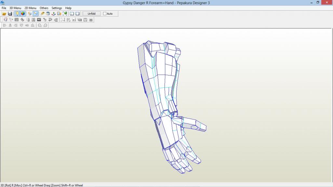Rotate the part 90 degrees counterclockwise

click(x=40, y=25)
